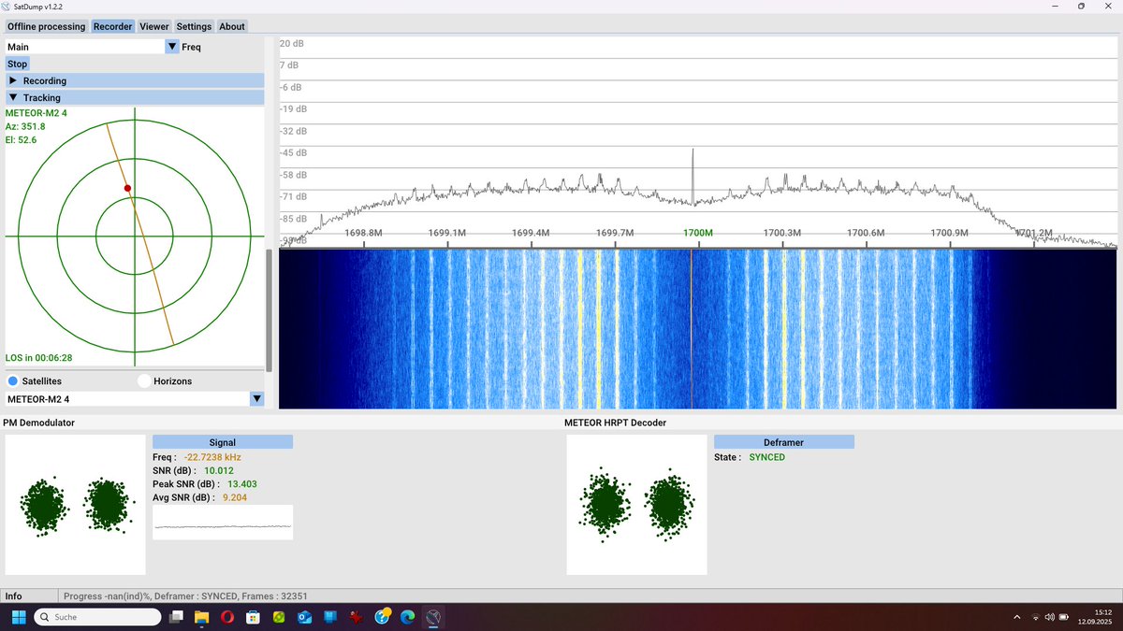Open Microsoft Edge from the taskbar
The image size is (1123, 631).
tap(407, 617)
